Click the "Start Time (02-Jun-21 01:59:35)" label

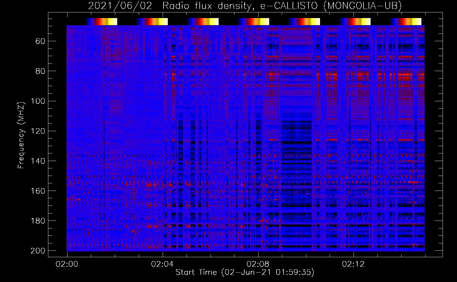pos(245,272)
